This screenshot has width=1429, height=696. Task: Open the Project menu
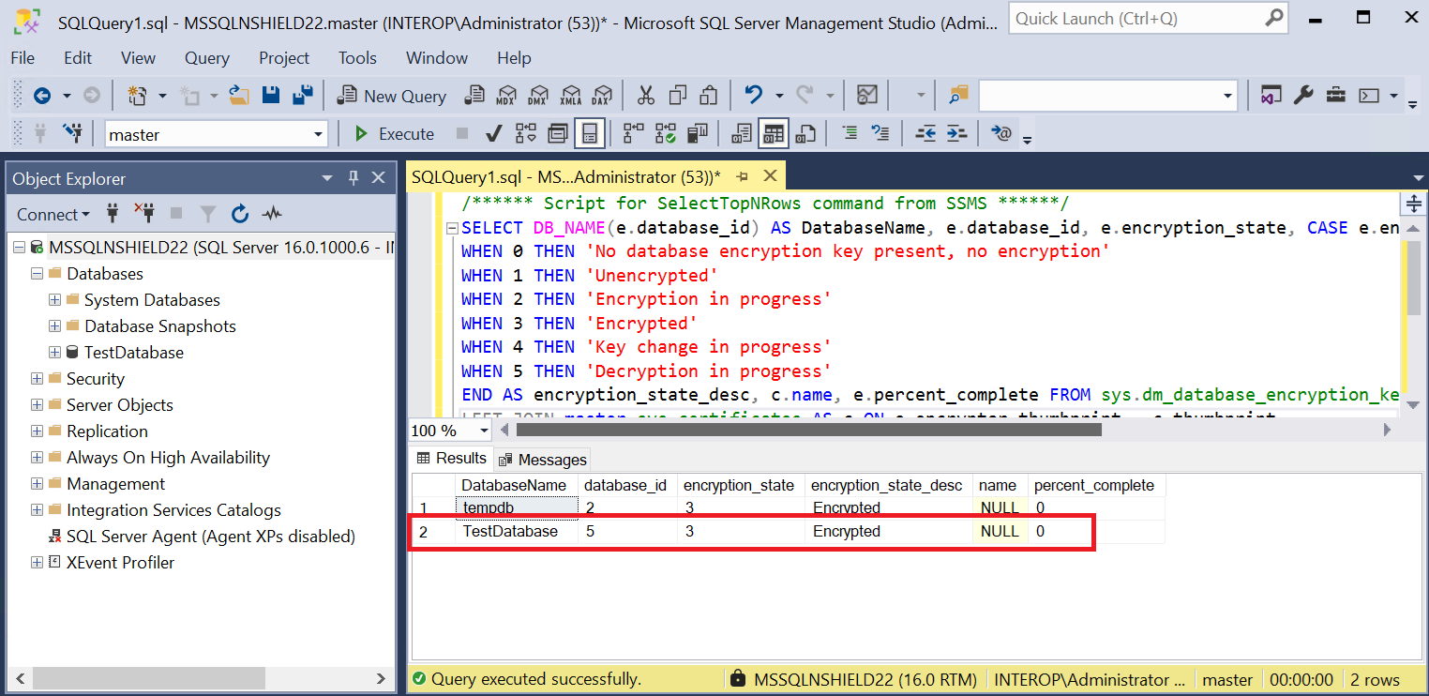[284, 57]
